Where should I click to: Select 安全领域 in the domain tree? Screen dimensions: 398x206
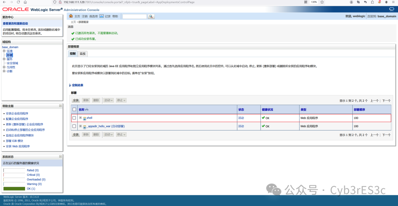click(13, 63)
